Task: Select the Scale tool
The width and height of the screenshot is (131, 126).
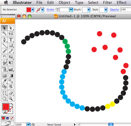Action: pos(11,57)
